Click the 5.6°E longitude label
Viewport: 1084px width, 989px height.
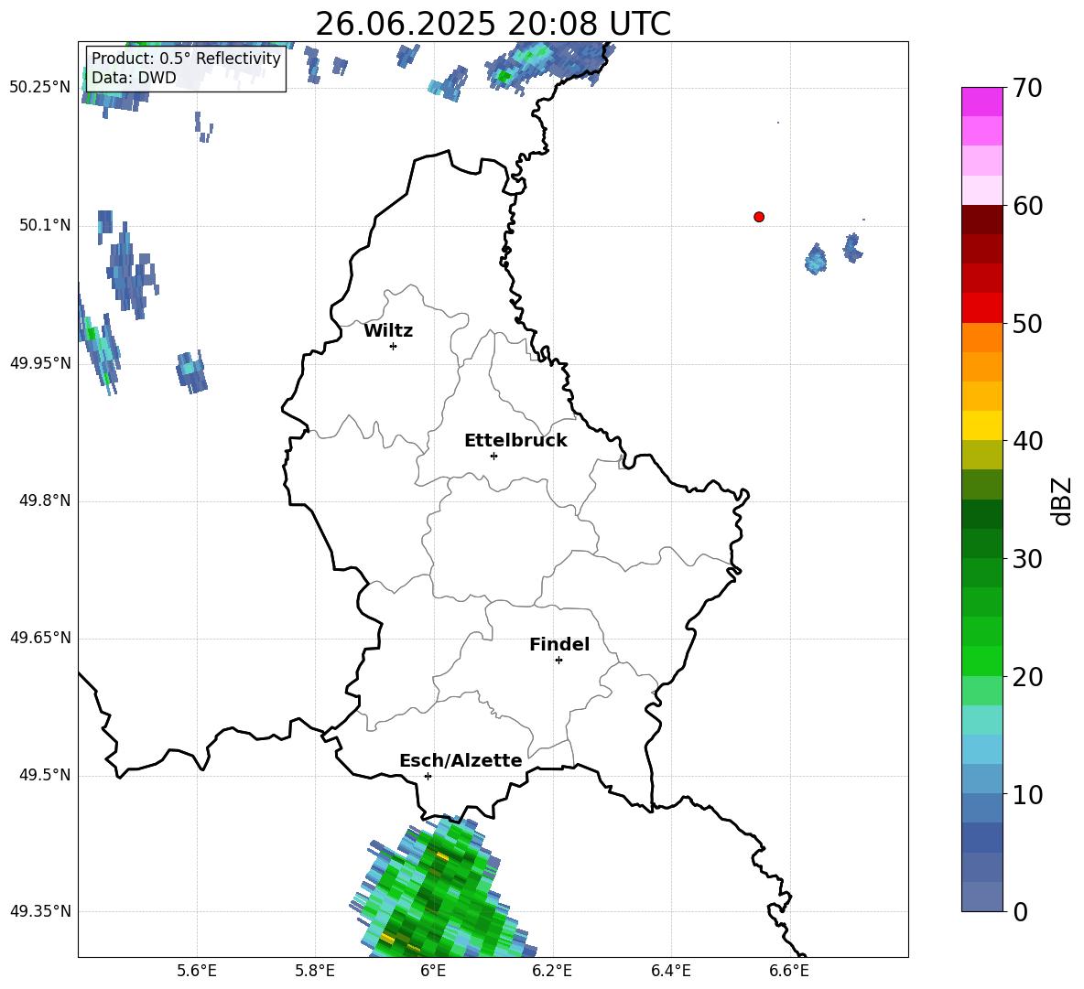point(197,971)
